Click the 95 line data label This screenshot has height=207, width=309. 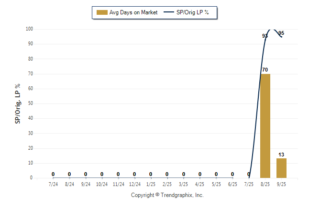(281, 33)
